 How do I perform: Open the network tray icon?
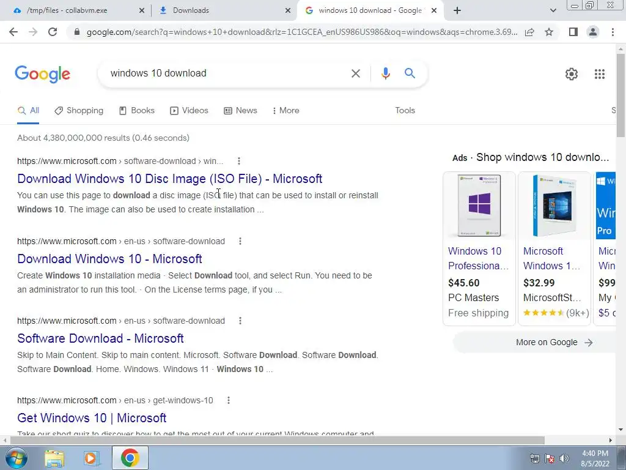(534, 458)
